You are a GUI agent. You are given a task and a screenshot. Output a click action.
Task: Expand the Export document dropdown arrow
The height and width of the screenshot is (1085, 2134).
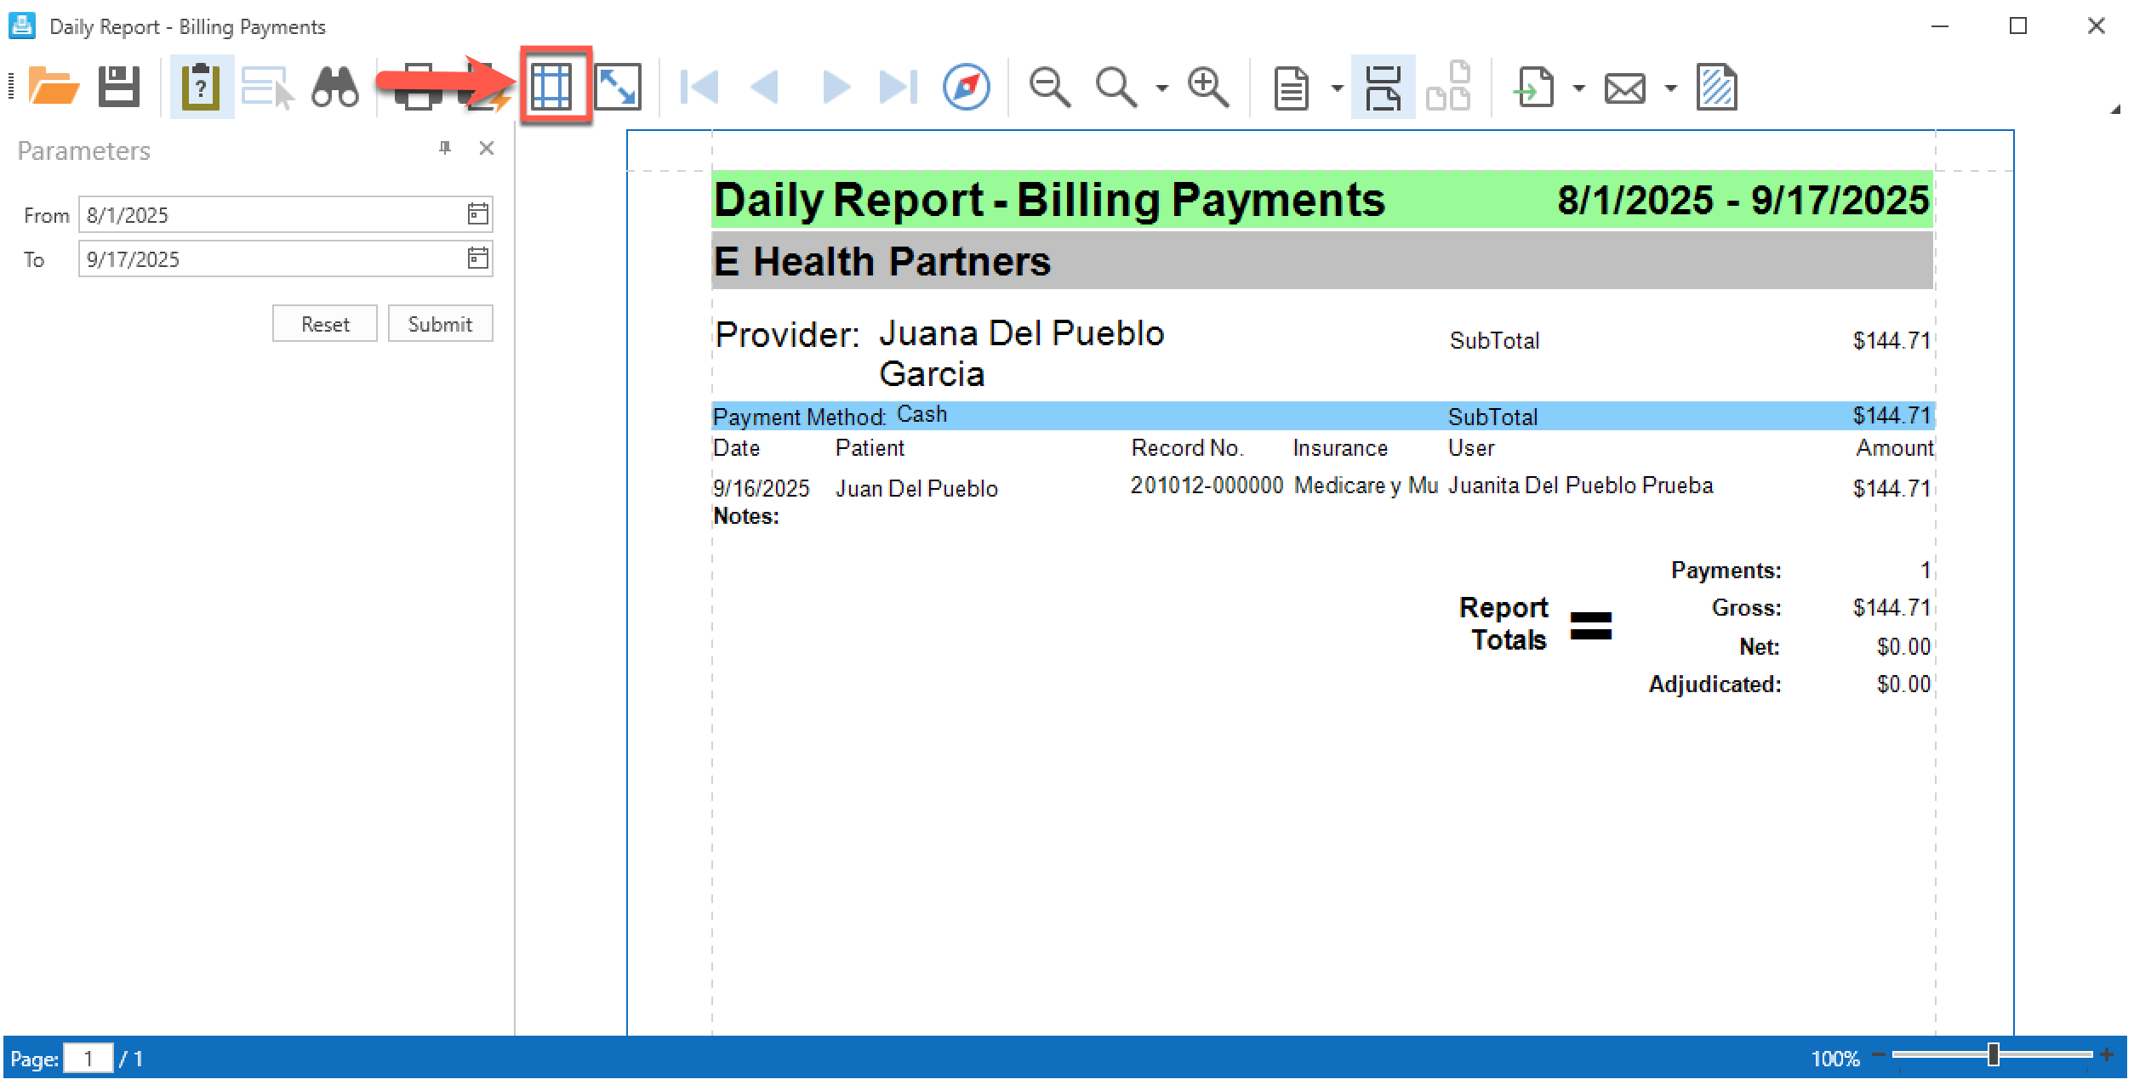point(1579,88)
